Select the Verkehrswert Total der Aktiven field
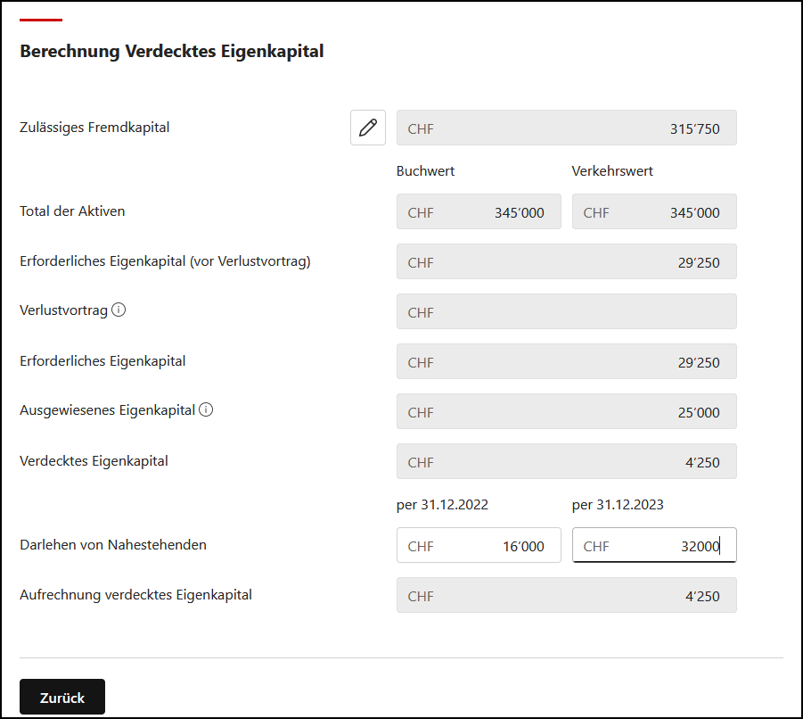 click(654, 211)
